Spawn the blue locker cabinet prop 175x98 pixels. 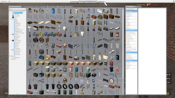(x=117, y=57)
